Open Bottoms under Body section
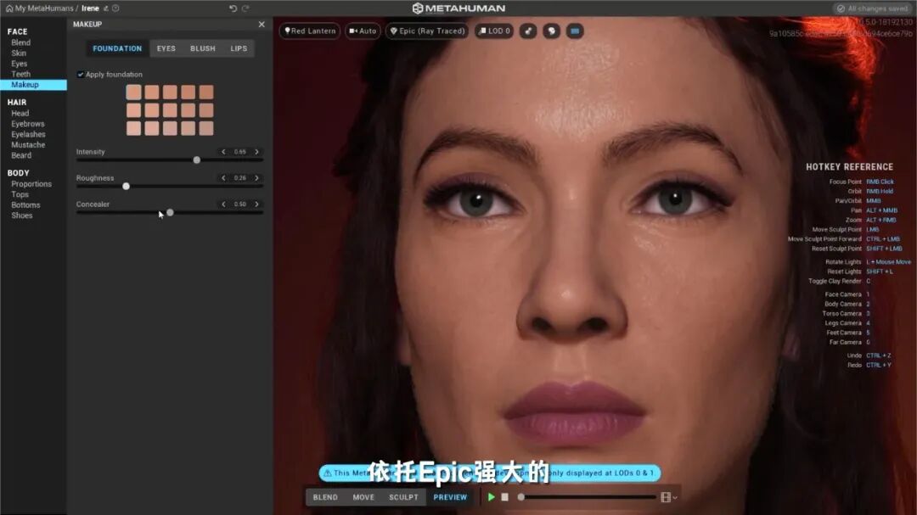This screenshot has height=515, width=917. click(x=25, y=205)
